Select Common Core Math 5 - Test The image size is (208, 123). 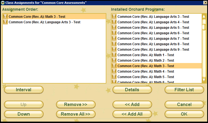(x=157, y=77)
